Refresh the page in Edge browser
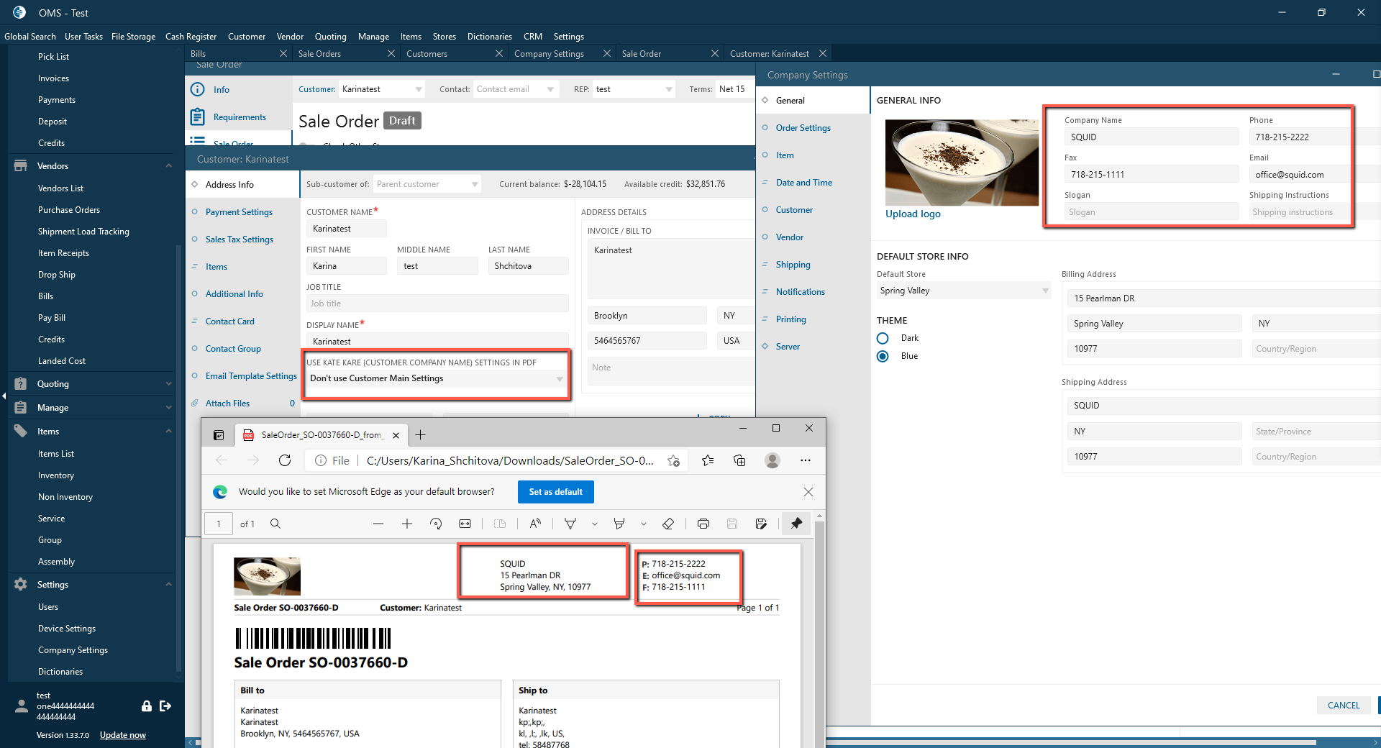 pyautogui.click(x=285, y=460)
